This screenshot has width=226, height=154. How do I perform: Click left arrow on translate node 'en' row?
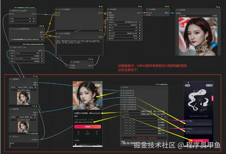(12, 21)
